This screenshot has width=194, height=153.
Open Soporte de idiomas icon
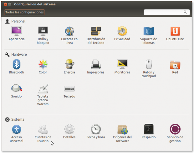point(149,31)
